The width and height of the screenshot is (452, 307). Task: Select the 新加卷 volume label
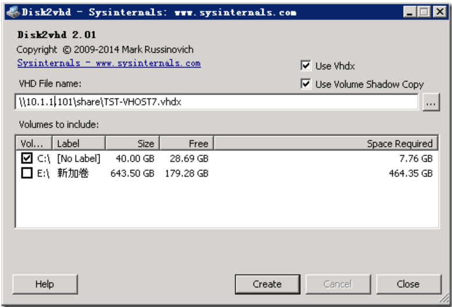coord(73,173)
